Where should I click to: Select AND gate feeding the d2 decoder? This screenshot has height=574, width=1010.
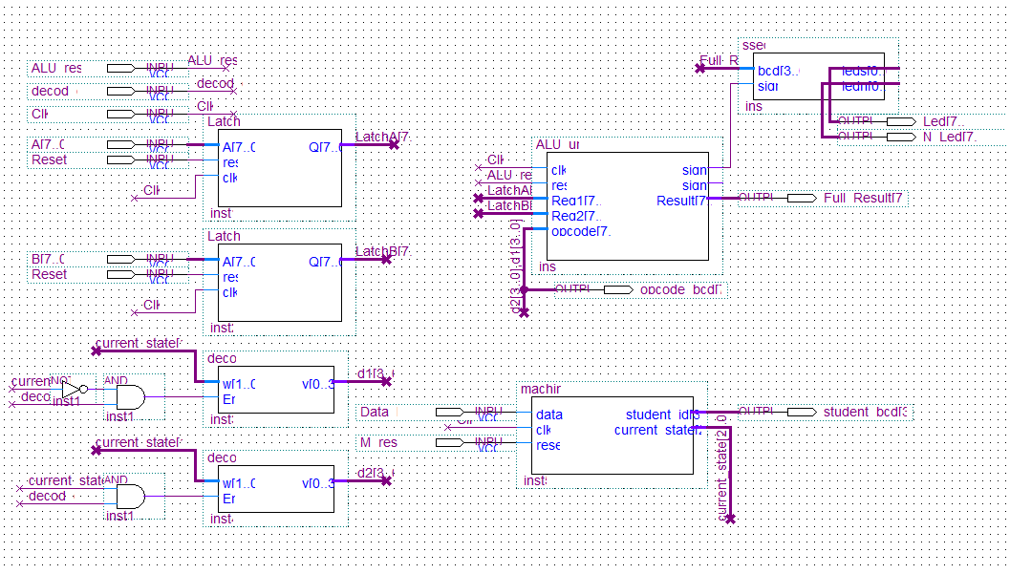click(x=131, y=496)
